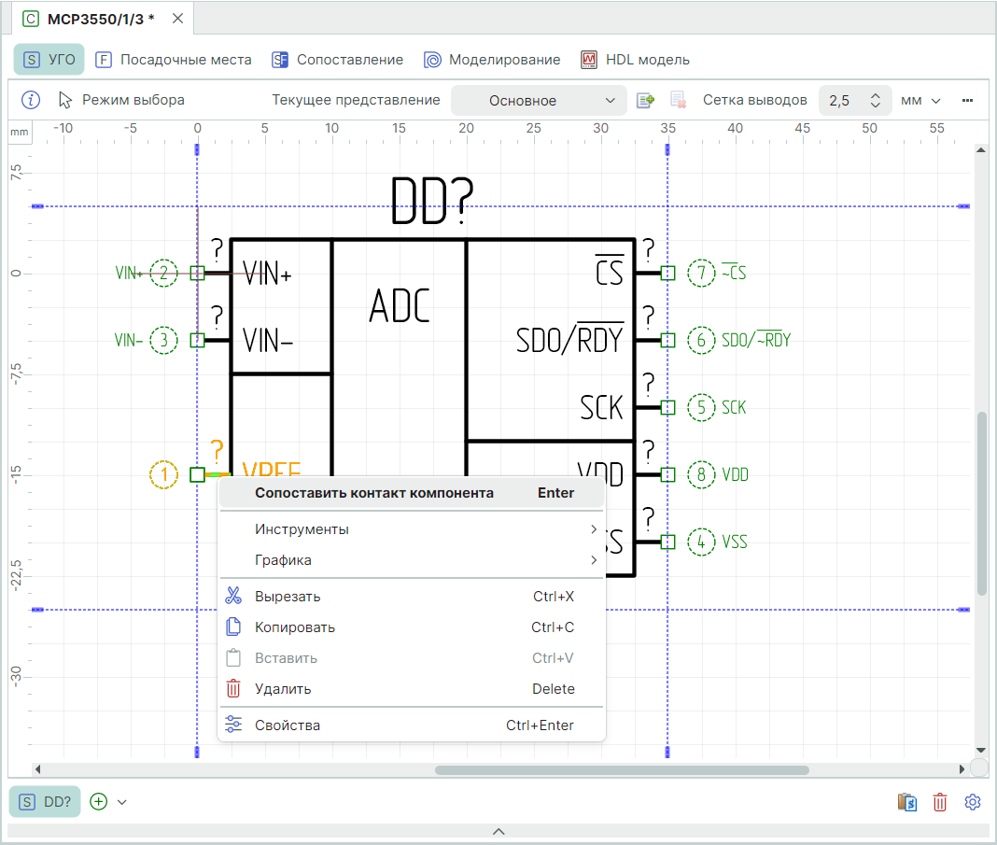997x845 pixels.
Task: Close the MCP3550/1/3 tab
Action: tap(177, 19)
